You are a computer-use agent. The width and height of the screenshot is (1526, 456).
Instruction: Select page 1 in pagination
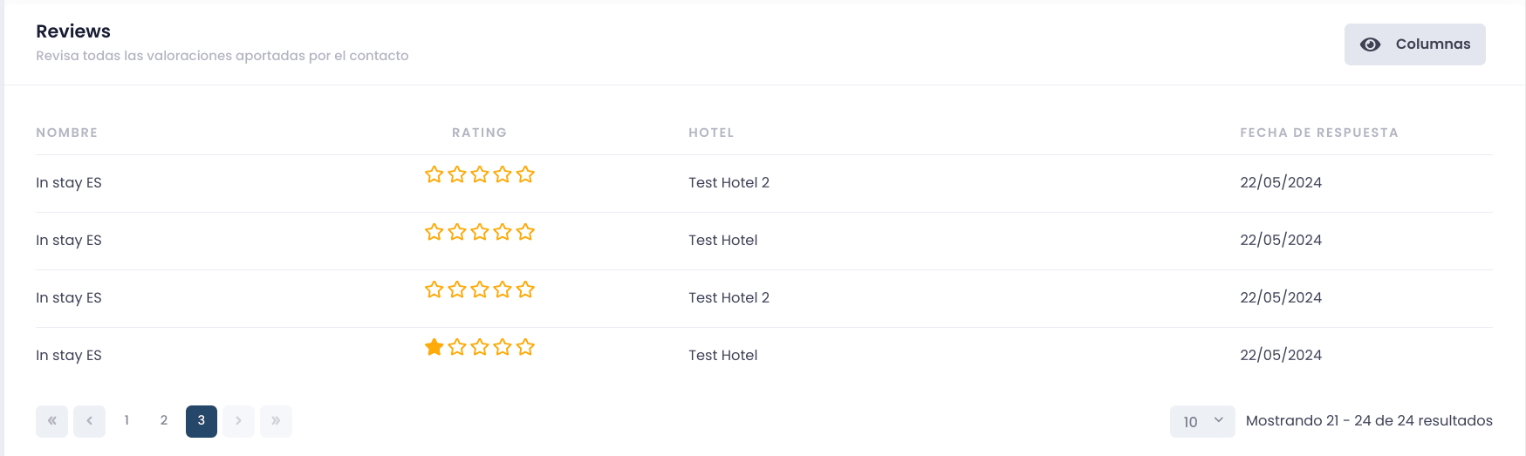tap(127, 421)
